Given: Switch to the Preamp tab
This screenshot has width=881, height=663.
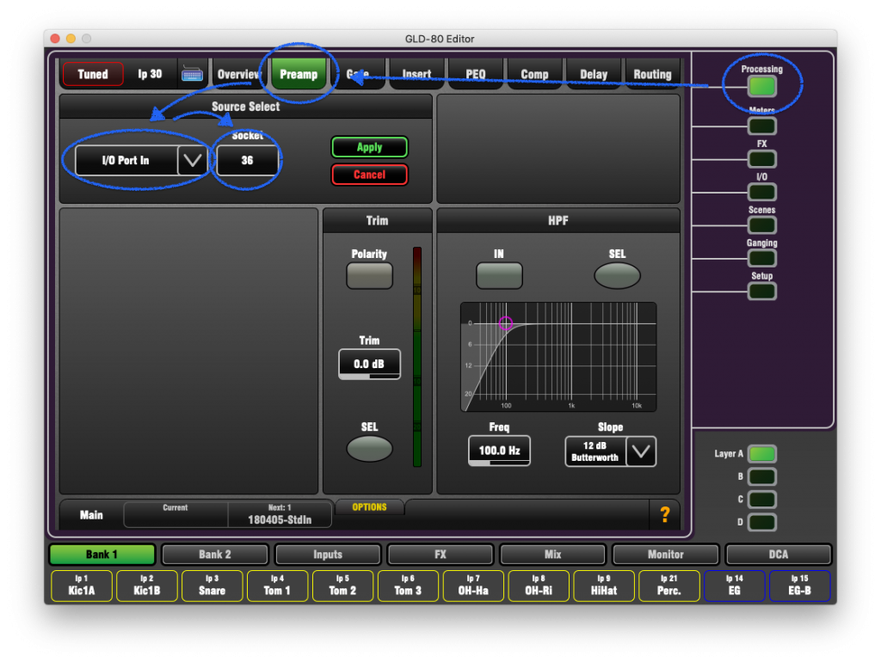Looking at the screenshot, I should 299,74.
